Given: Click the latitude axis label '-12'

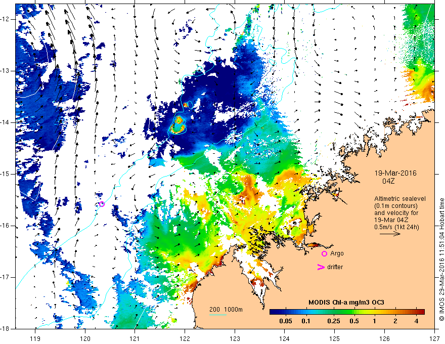Looking at the screenshot, I should click(5, 19).
